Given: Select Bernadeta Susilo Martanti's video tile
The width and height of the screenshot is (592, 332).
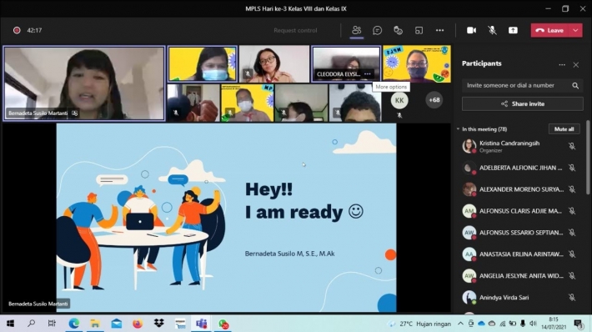Looking at the screenshot, I should click(84, 83).
